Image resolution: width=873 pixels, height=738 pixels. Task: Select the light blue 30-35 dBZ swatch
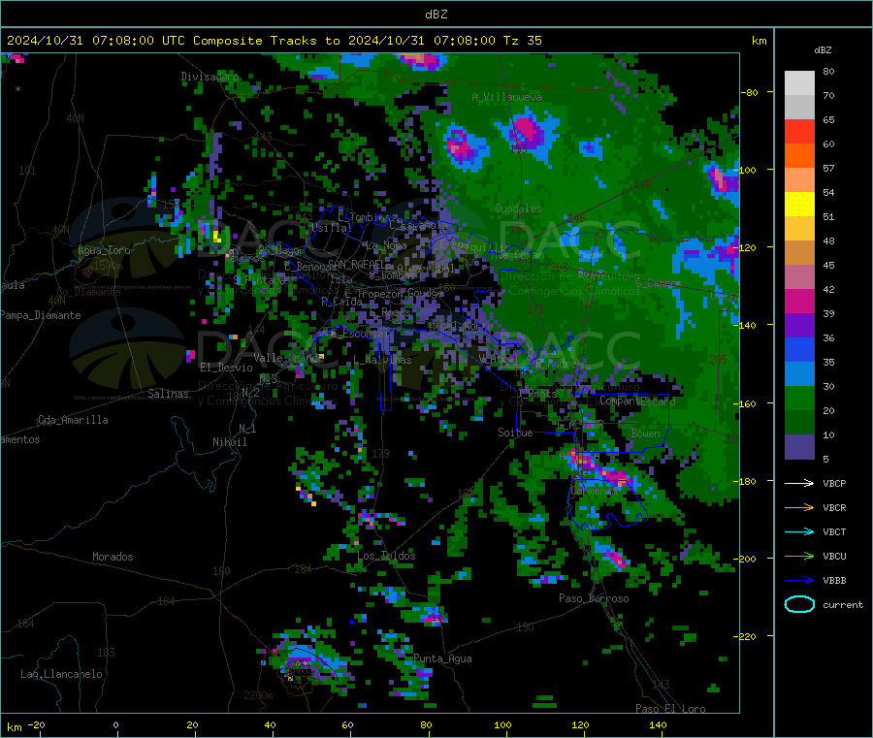pos(799,374)
